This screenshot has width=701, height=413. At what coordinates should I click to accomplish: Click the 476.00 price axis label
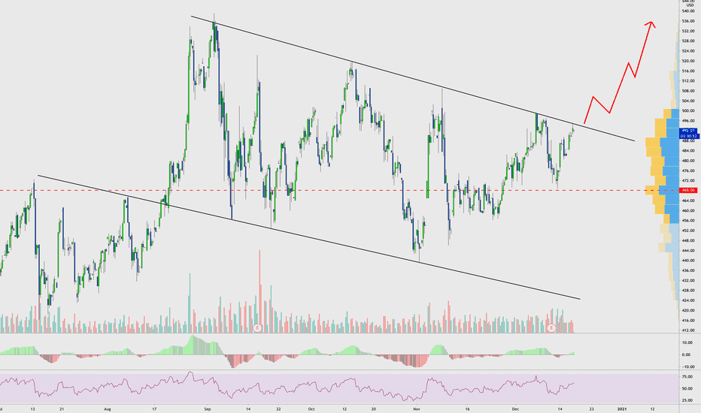[688, 170]
